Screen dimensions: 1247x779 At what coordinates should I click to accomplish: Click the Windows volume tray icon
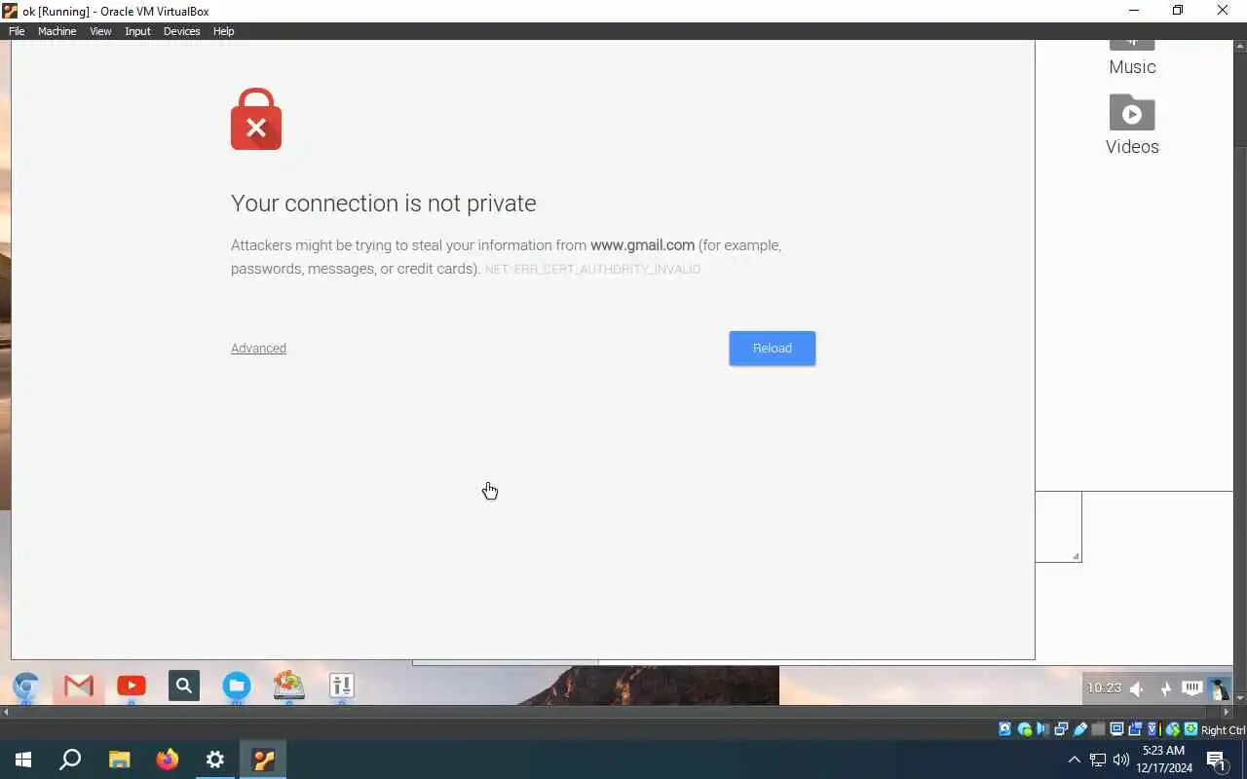1121,760
